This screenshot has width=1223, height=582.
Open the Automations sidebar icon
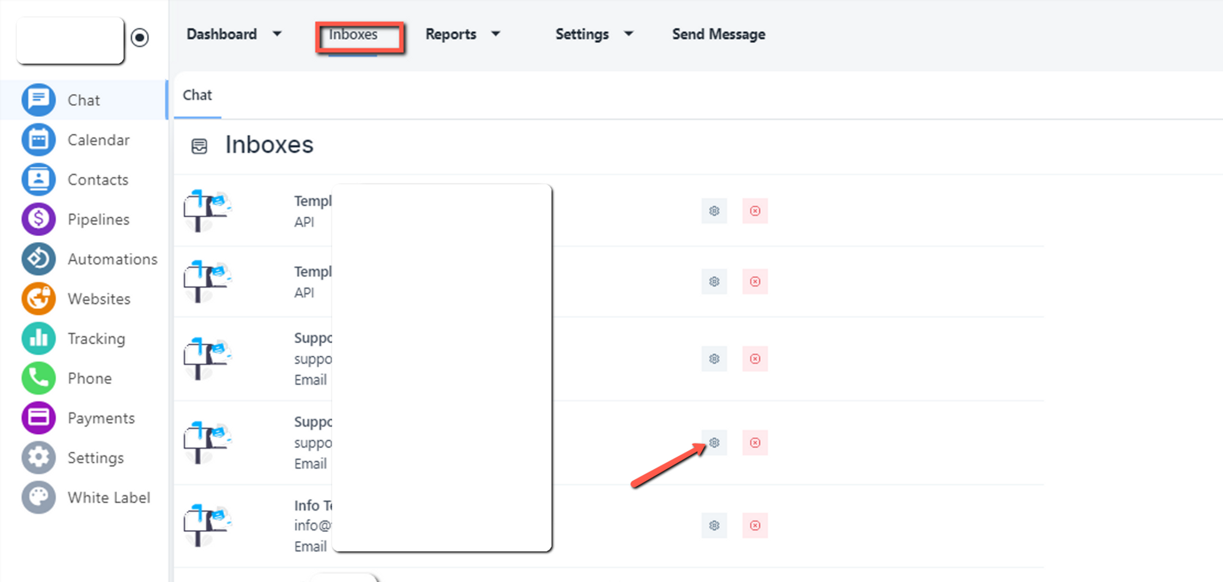39,259
